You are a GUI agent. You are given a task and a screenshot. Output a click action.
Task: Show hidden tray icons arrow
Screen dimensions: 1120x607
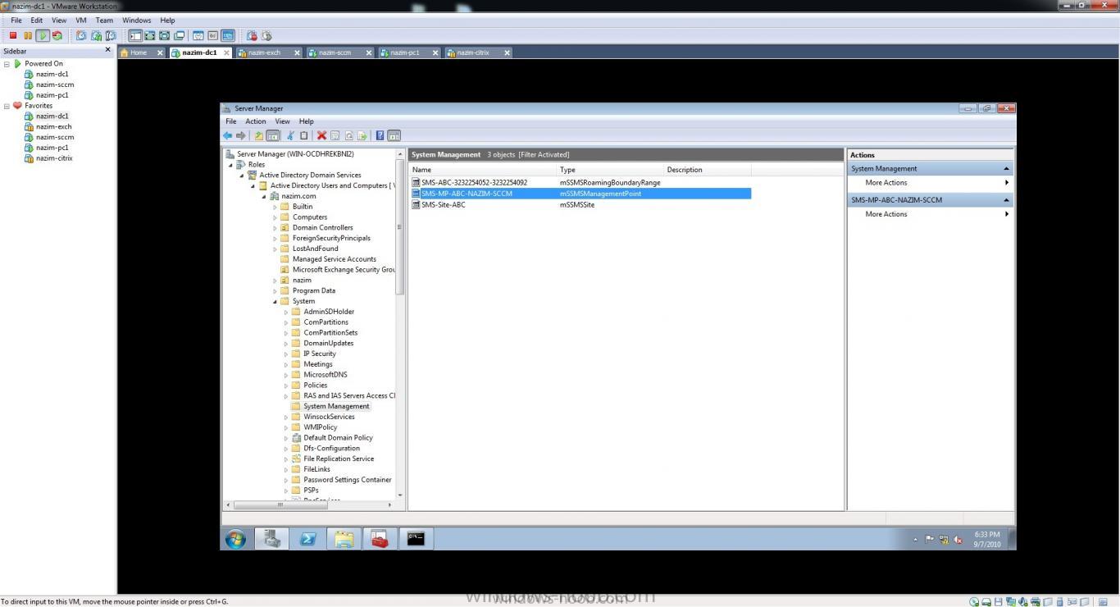click(x=916, y=540)
